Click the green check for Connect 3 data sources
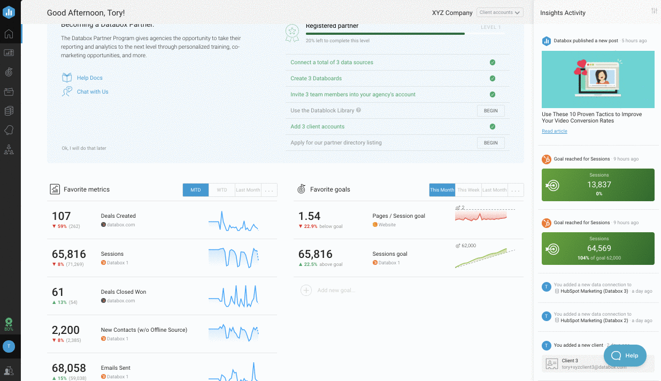The height and width of the screenshot is (381, 661). pyautogui.click(x=493, y=62)
